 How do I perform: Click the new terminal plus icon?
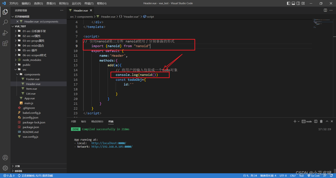tap(295, 121)
